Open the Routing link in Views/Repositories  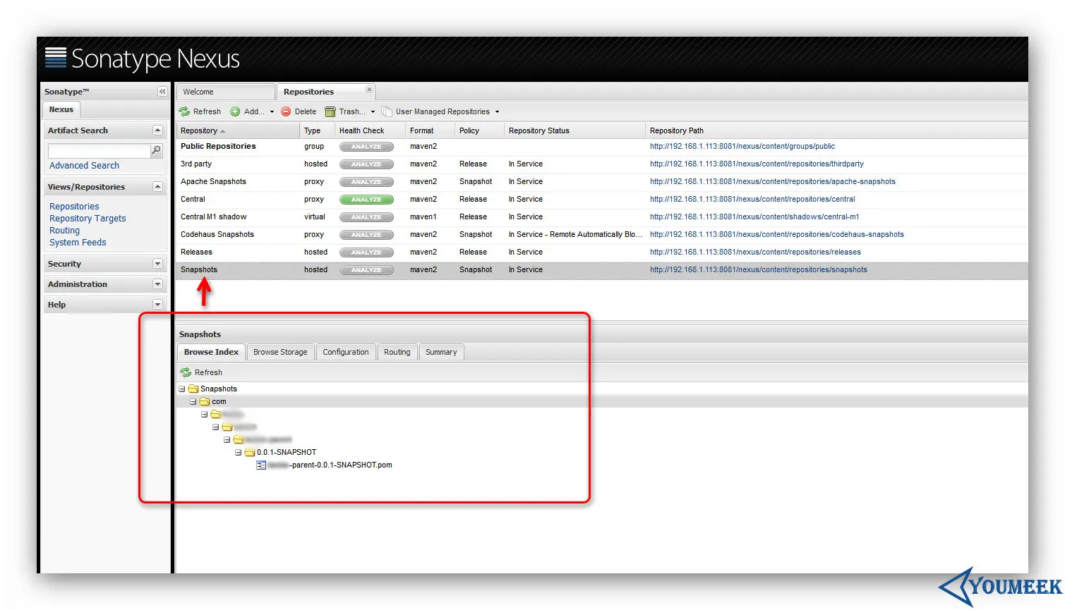[x=64, y=231]
